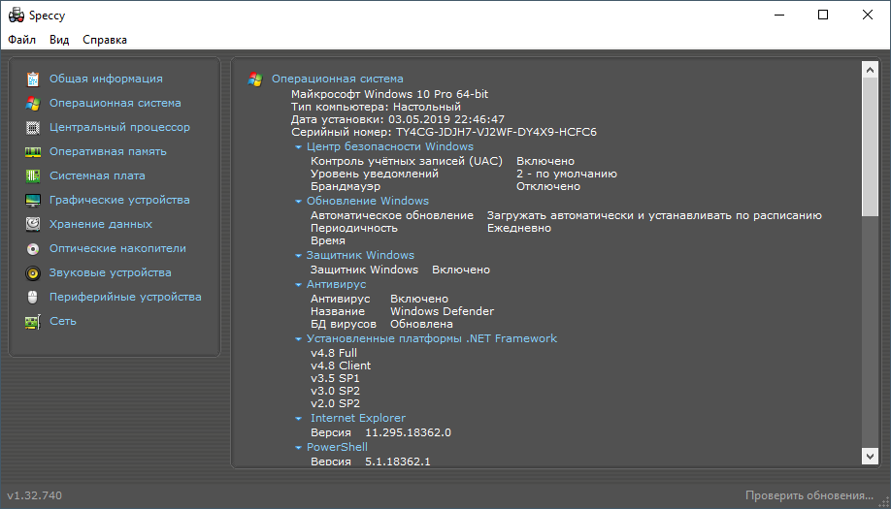Click the Windows flag icon beside sidebar Операционная система
The image size is (891, 509).
click(x=33, y=104)
